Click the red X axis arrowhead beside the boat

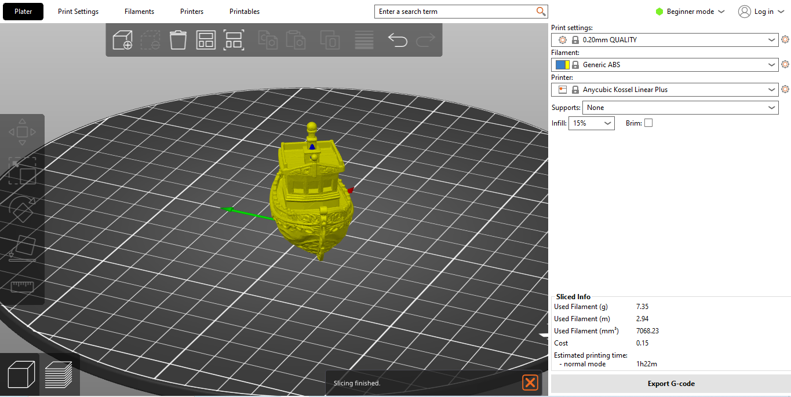click(350, 190)
